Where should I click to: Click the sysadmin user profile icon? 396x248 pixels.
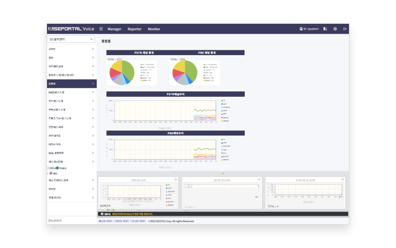coord(301,29)
